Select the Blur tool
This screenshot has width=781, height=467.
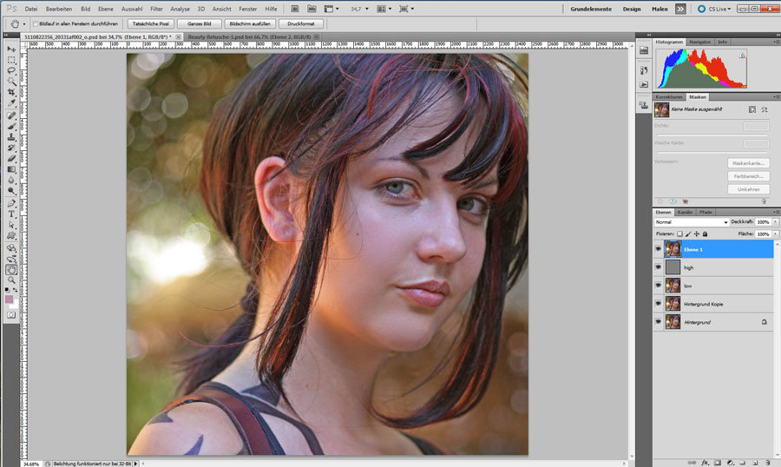click(x=11, y=180)
